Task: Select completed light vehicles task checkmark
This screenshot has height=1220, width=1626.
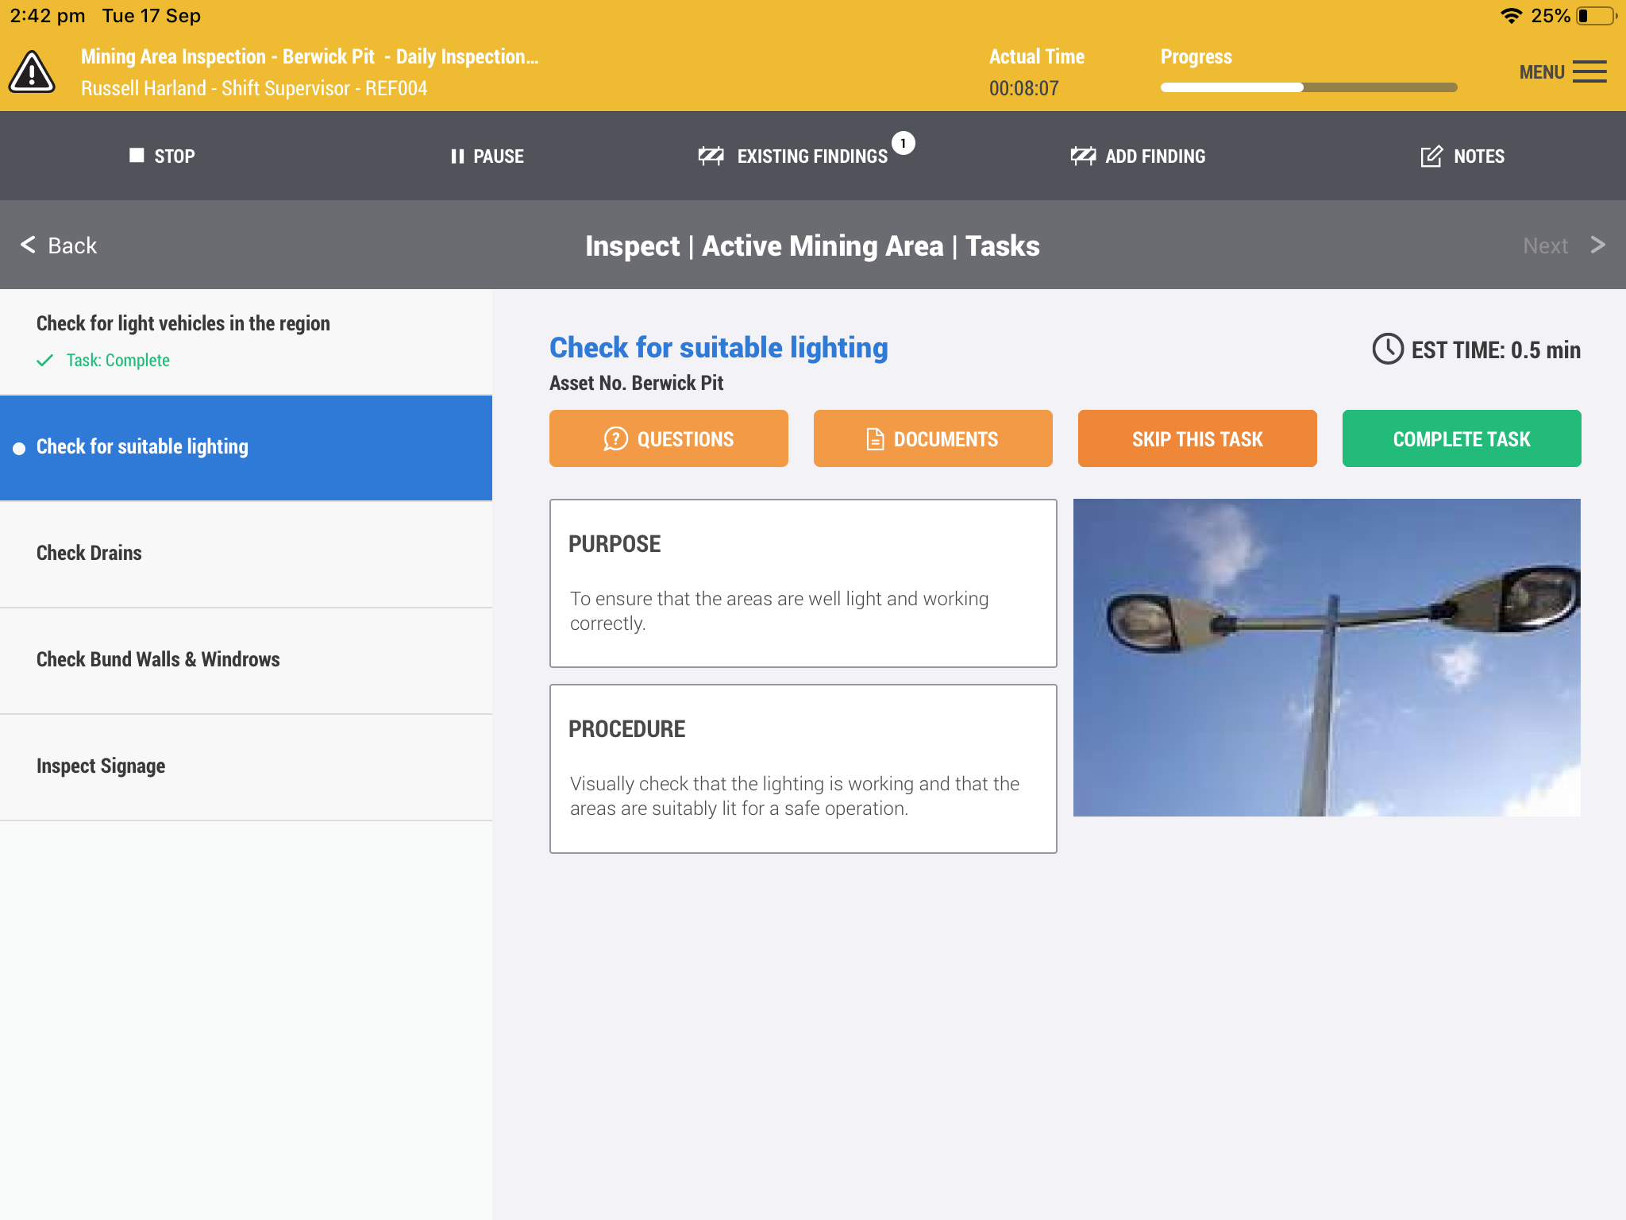Action: coord(45,361)
